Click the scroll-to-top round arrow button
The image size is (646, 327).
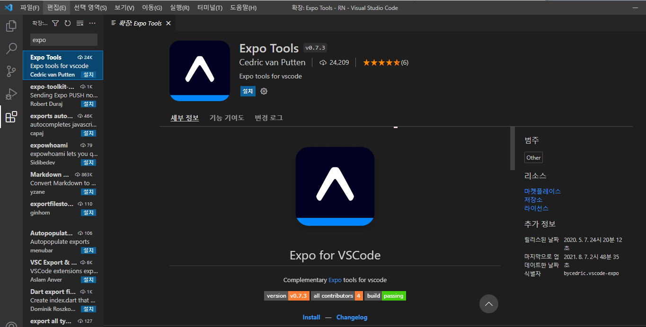[489, 304]
